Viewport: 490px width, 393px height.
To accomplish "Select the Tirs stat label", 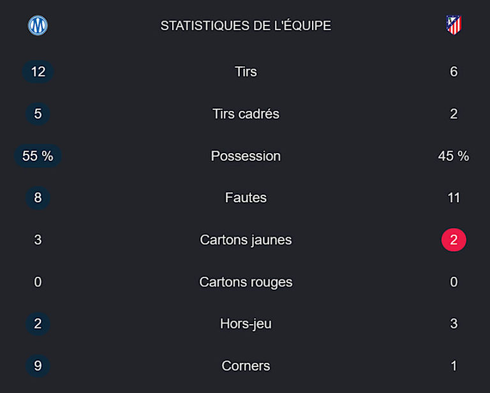I will (x=246, y=71).
